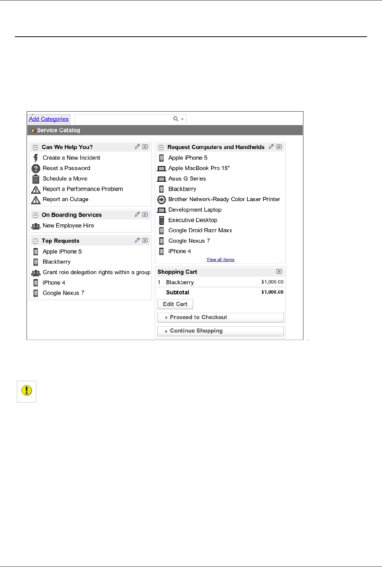Viewport: 382px width, 567px height.
Task: Remove the Can We Help You? category
Action: [x=145, y=147]
